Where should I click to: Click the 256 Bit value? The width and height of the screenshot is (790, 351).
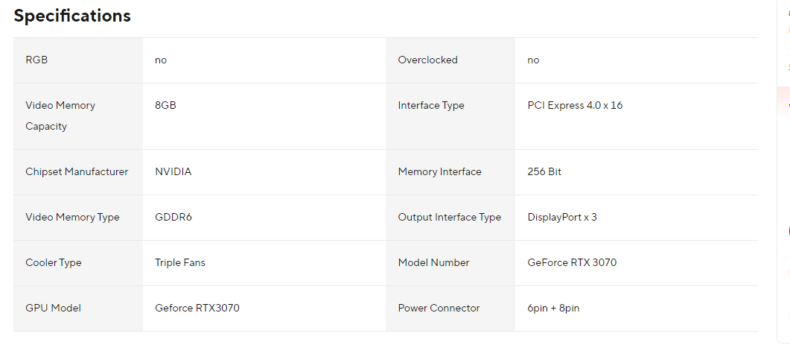point(544,172)
